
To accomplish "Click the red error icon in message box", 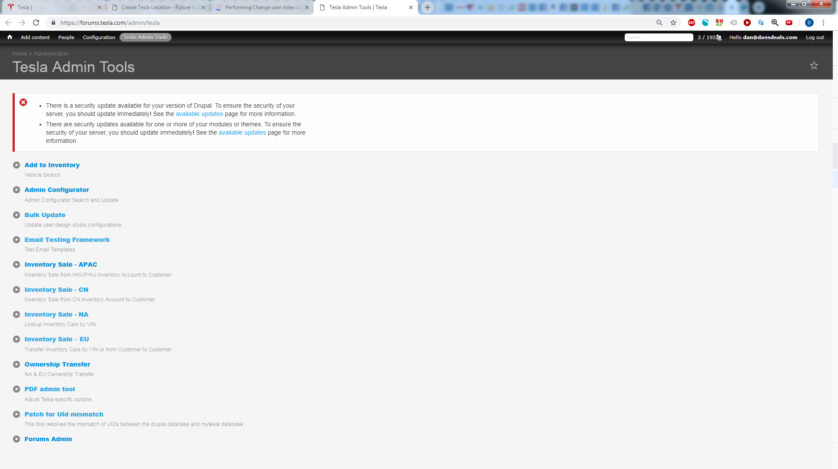I will (x=23, y=102).
